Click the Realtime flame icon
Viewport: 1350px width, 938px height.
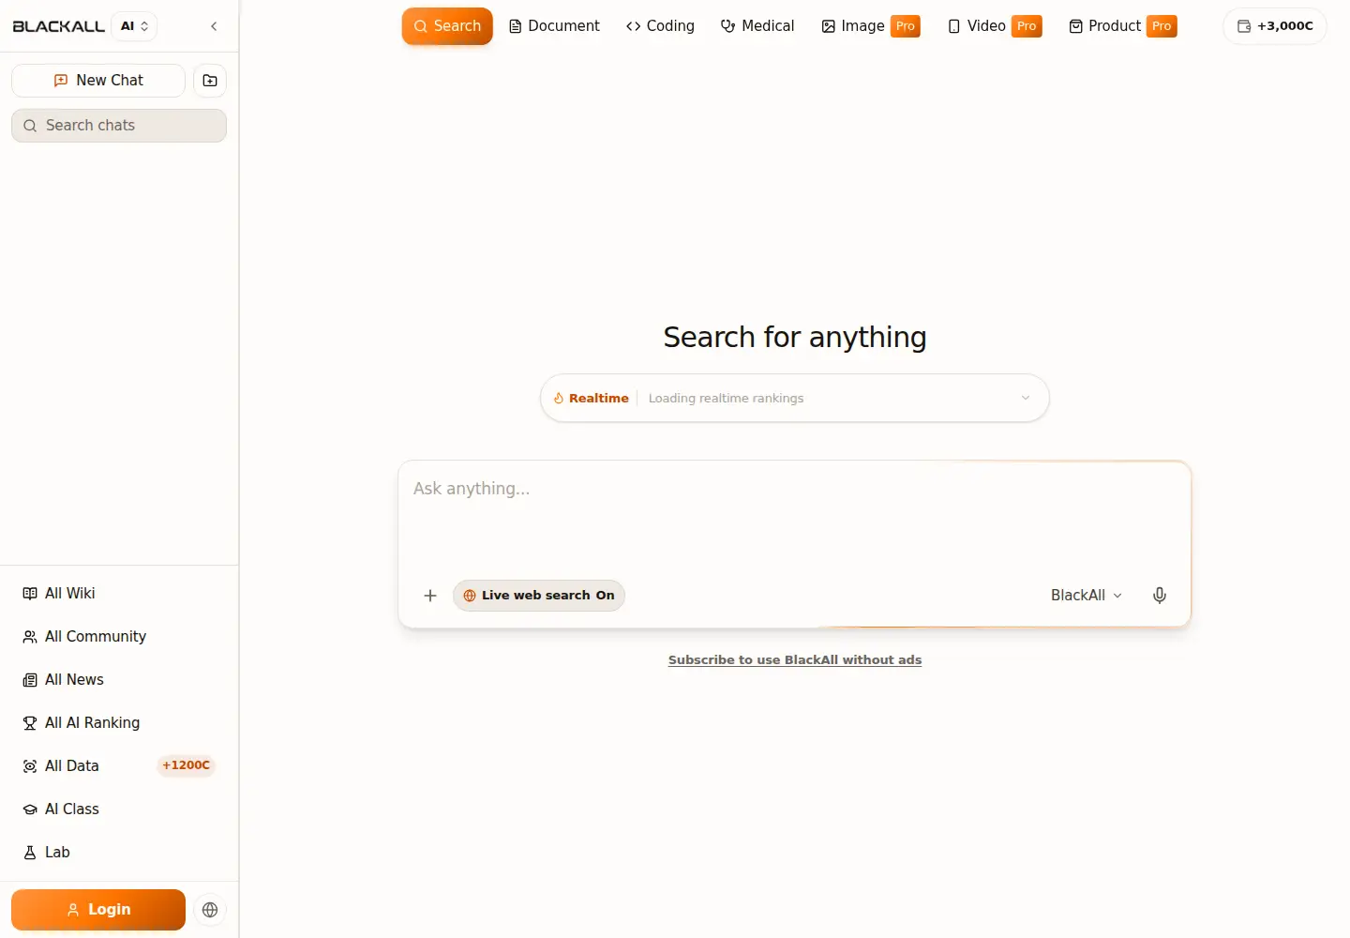(559, 399)
